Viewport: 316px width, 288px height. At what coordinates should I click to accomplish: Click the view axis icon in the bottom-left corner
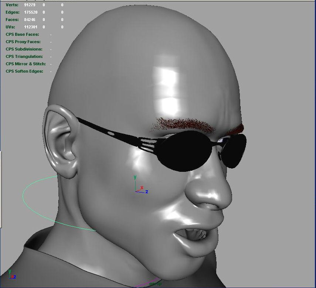tap(12, 276)
